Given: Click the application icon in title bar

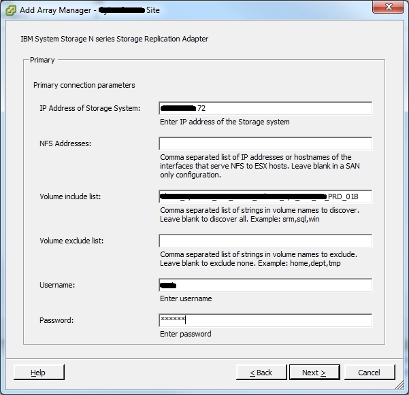Looking at the screenshot, I should coord(11,10).
